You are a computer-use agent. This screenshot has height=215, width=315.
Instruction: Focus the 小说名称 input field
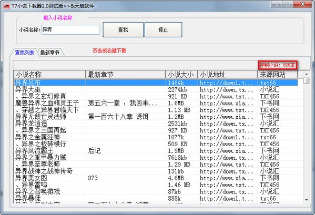70,30
